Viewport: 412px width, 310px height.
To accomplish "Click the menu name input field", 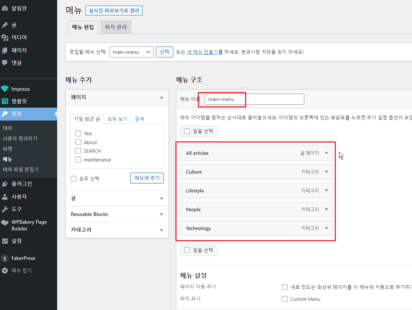I will point(255,99).
